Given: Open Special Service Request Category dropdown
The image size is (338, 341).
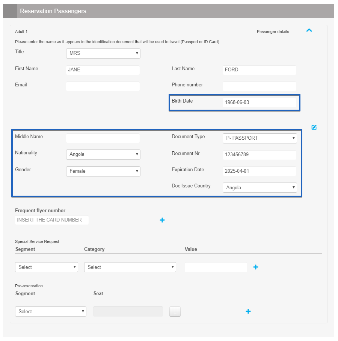Looking at the screenshot, I should (130, 267).
